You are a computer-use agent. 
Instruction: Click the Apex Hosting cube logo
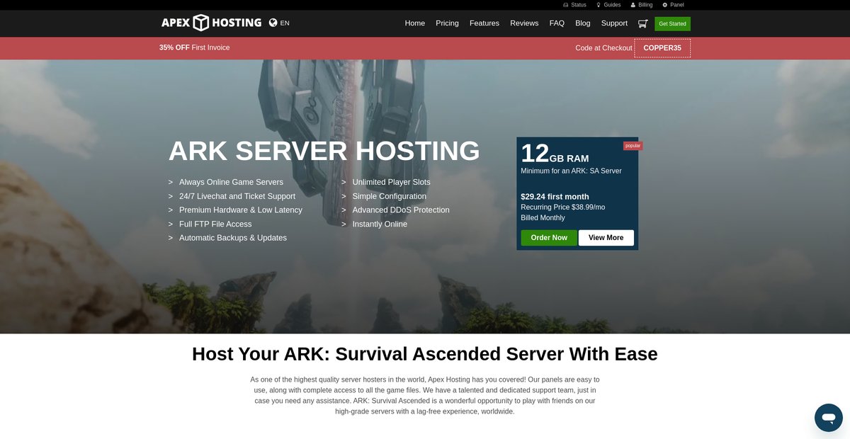[x=211, y=23]
